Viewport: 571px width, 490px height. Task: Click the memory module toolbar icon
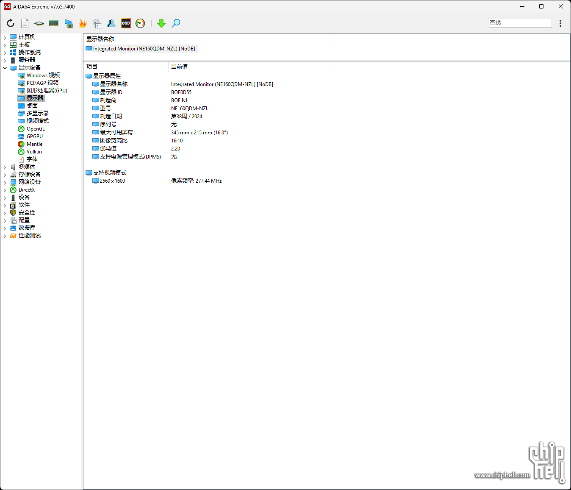tap(54, 23)
